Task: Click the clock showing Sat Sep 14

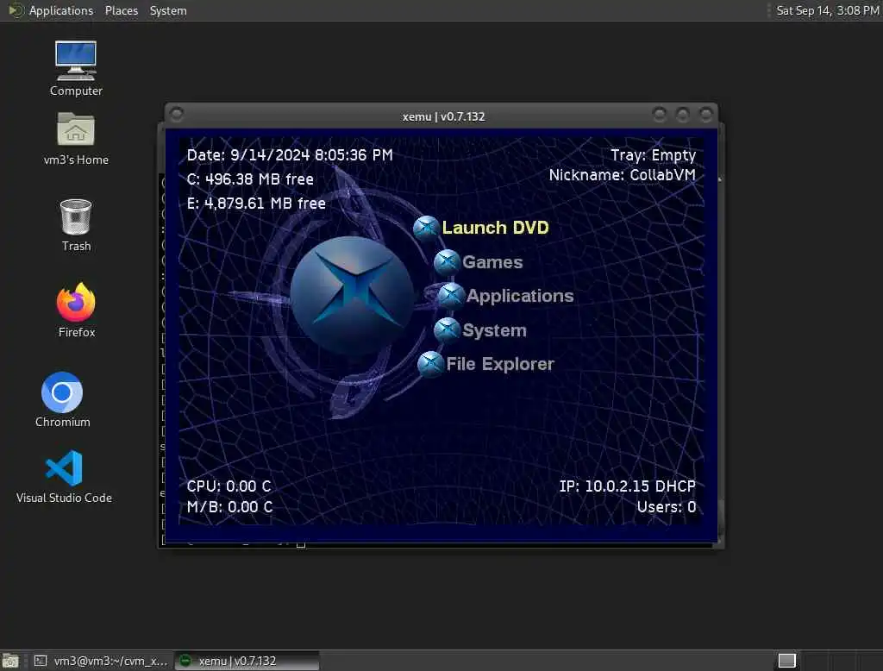Action: (x=827, y=10)
